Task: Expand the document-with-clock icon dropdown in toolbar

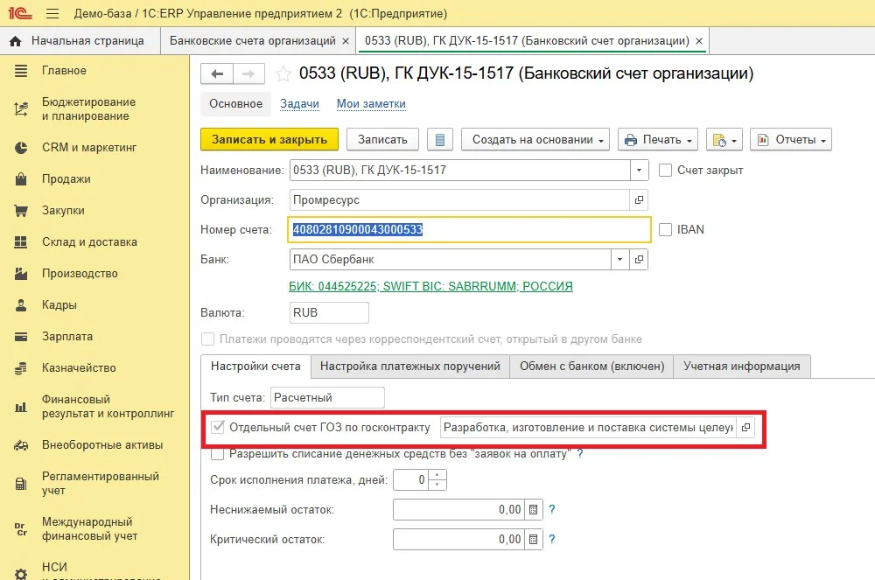Action: pos(724,139)
